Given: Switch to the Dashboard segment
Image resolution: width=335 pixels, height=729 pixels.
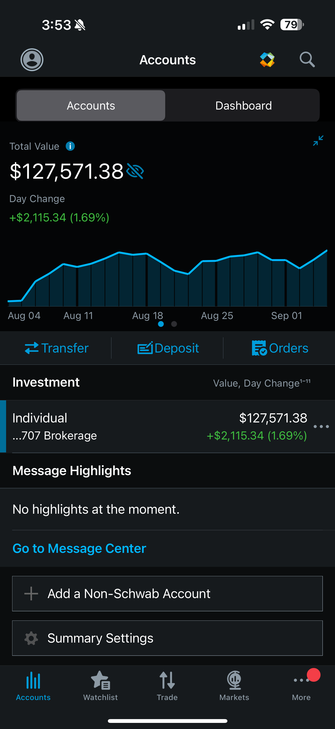Looking at the screenshot, I should [x=243, y=105].
